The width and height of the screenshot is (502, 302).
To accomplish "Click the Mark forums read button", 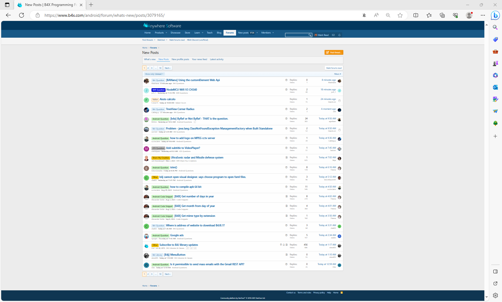I will tap(334, 68).
